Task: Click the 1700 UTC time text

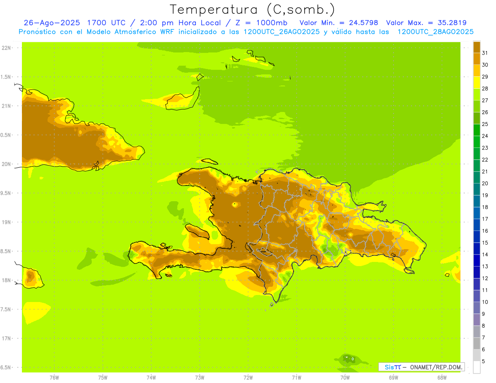Action: tap(106, 23)
